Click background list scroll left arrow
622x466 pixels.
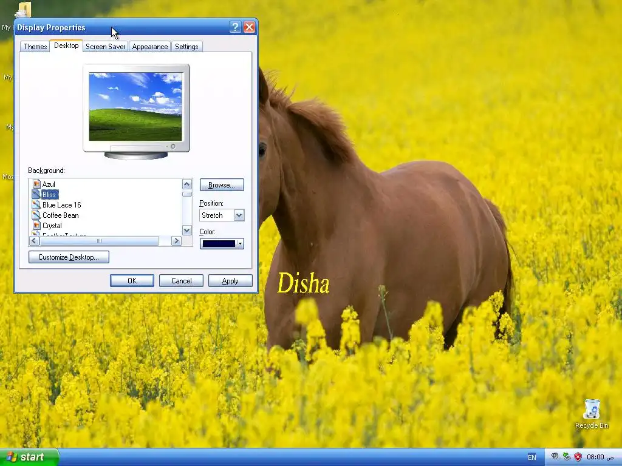34,240
